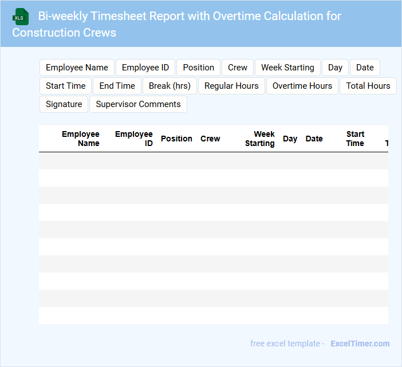Screen dimensions: 402x367
Task: Select the Total Hours tag
Action: (368, 86)
